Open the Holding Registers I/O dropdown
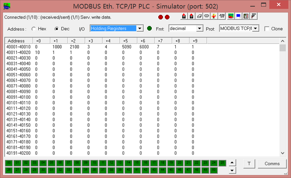This screenshot has height=178, width=291. tap(140, 29)
